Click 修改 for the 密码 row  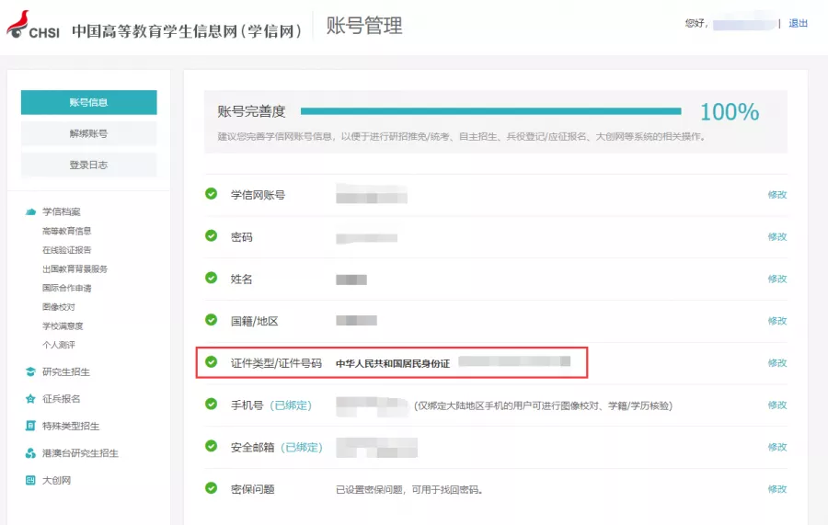777,237
